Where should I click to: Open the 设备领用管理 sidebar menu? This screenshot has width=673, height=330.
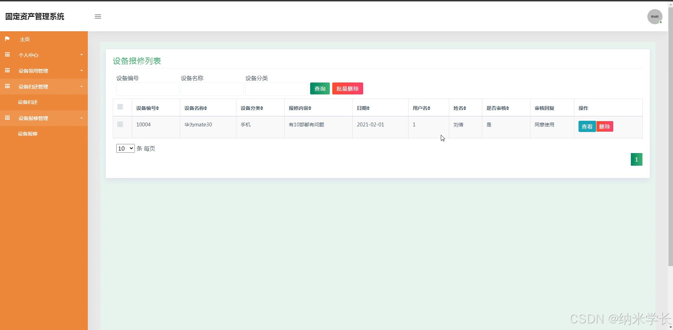44,71
